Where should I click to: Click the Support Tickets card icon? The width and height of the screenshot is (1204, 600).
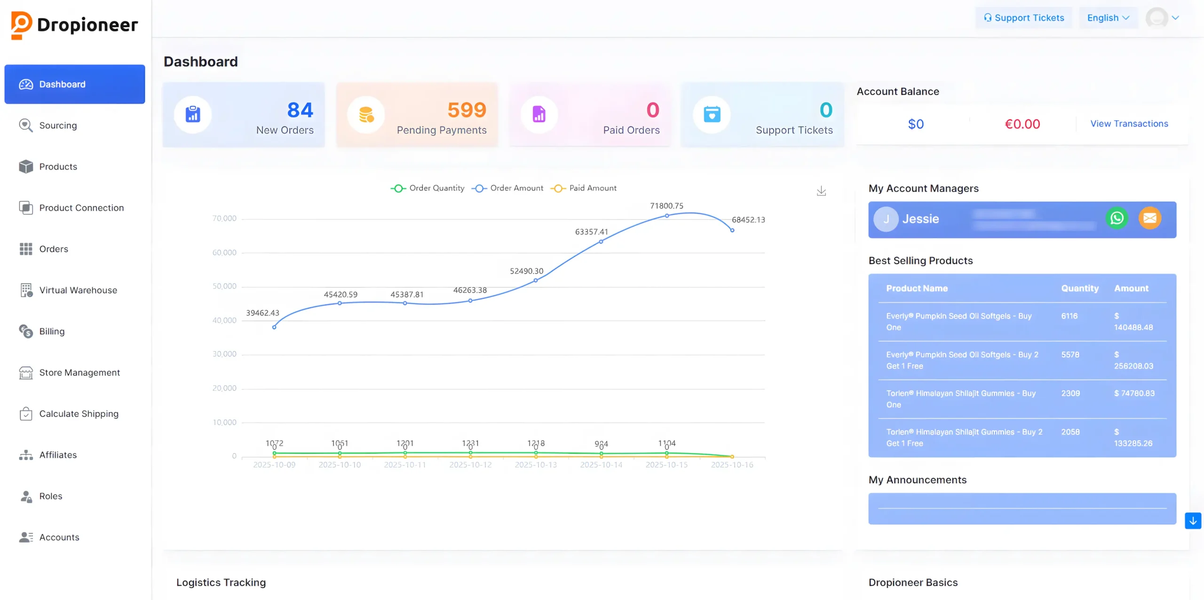pos(712,115)
